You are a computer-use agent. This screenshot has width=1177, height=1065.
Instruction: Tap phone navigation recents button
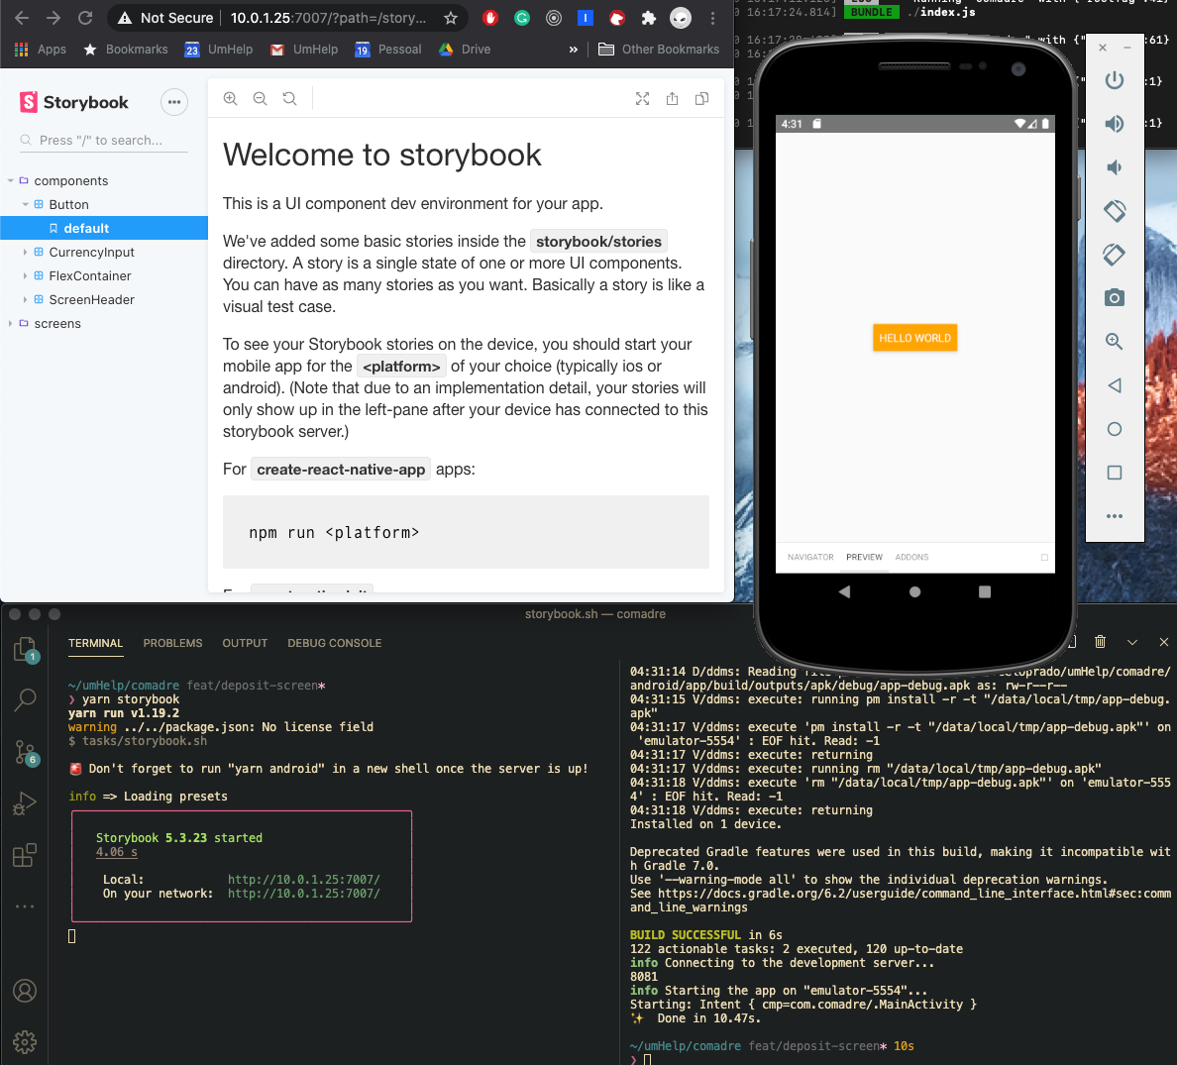point(985,592)
